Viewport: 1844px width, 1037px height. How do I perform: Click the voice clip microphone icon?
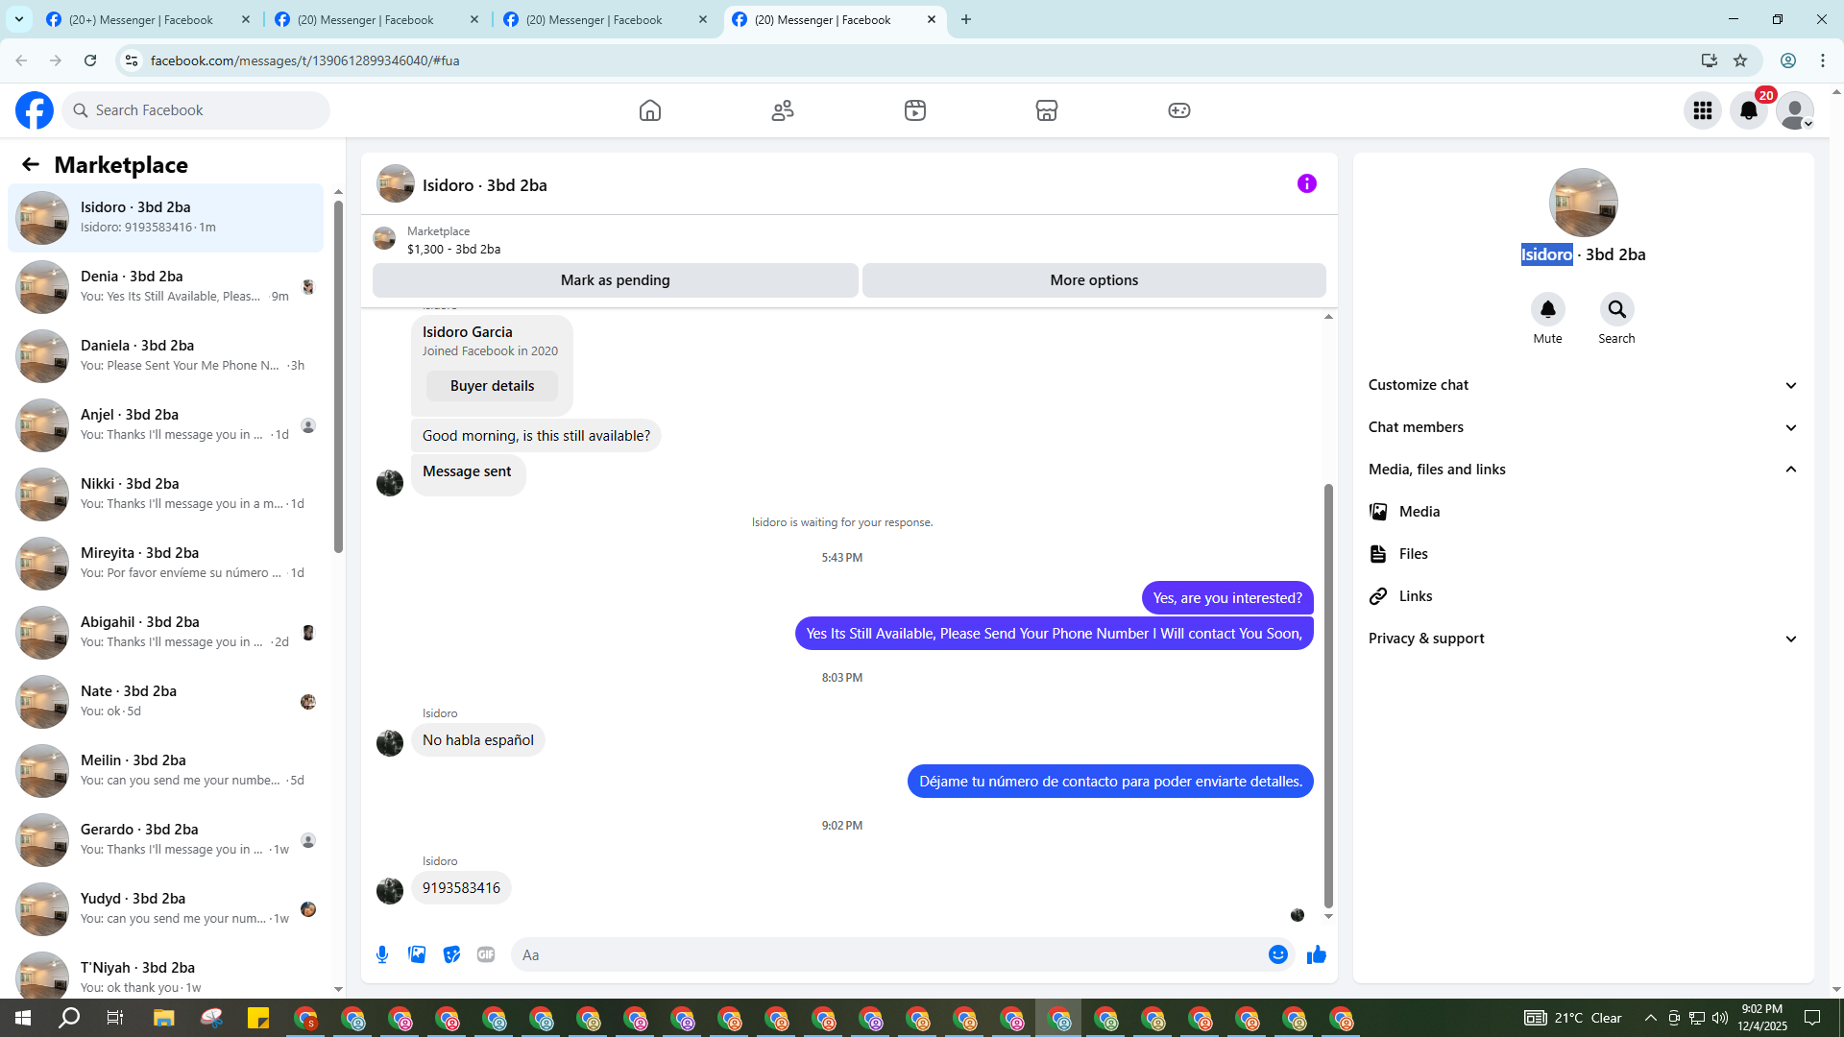pyautogui.click(x=382, y=954)
